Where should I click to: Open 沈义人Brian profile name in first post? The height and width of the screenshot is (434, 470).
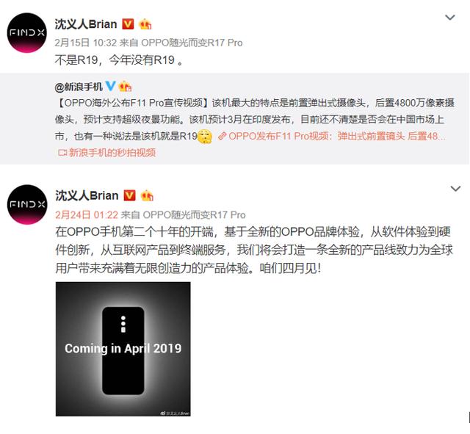(86, 24)
